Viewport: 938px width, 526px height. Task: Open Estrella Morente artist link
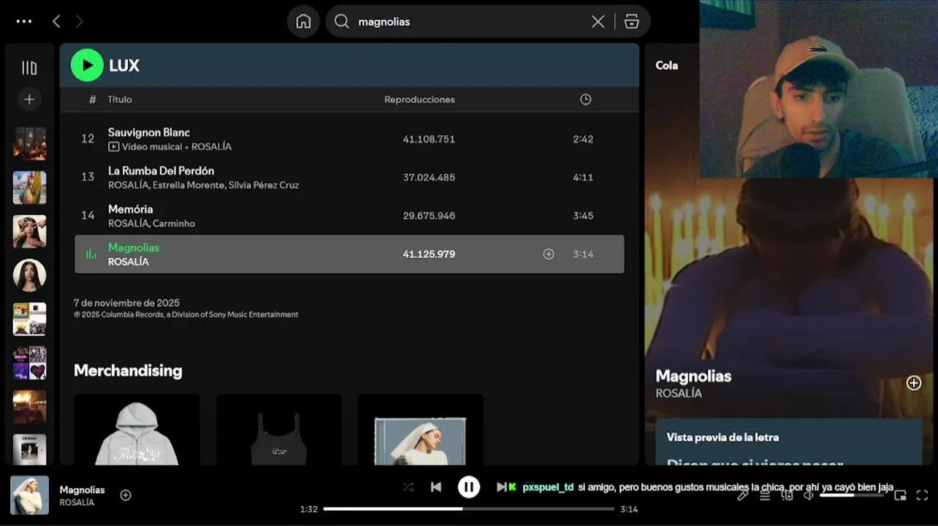(188, 186)
